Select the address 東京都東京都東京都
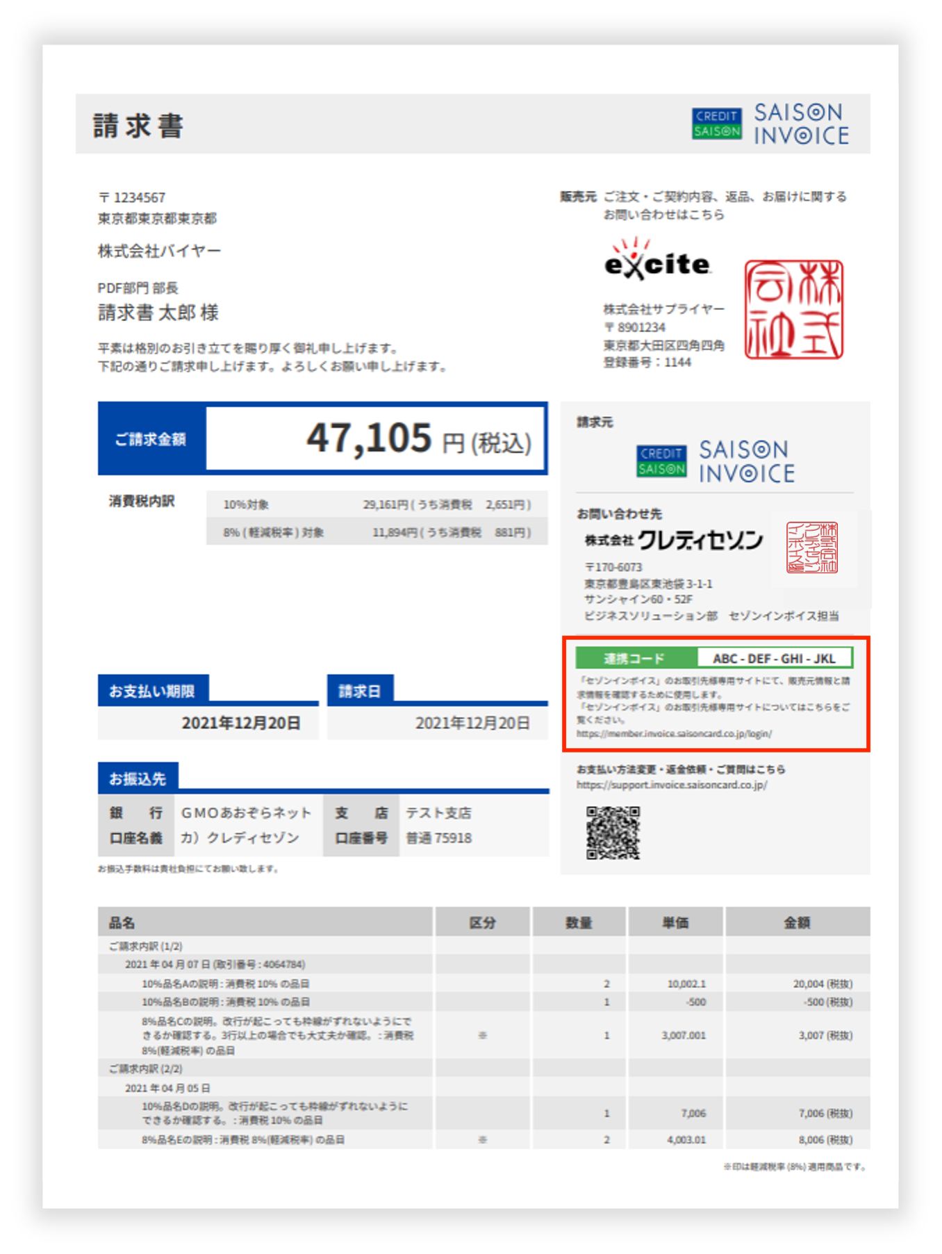Image resolution: width=942 pixels, height=1254 pixels. pyautogui.click(x=158, y=219)
